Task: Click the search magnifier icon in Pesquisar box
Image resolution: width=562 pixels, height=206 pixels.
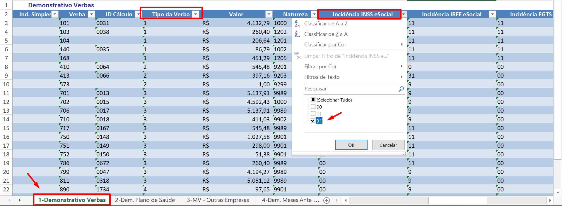Action: 401,89
